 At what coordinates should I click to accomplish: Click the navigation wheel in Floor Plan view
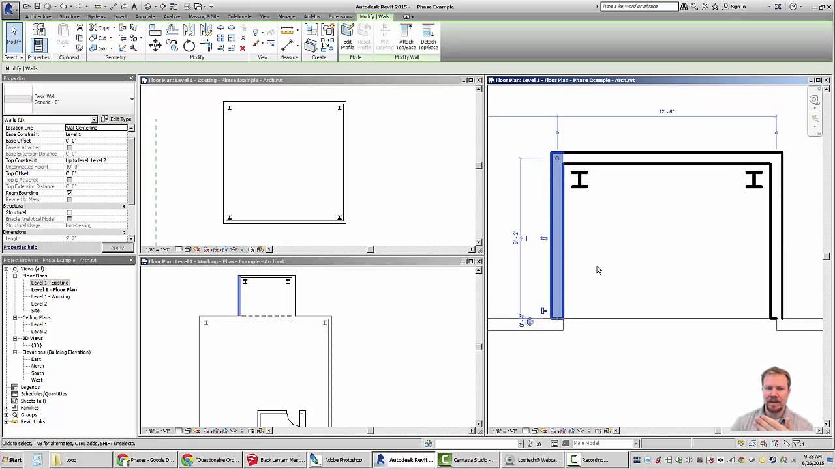[815, 100]
